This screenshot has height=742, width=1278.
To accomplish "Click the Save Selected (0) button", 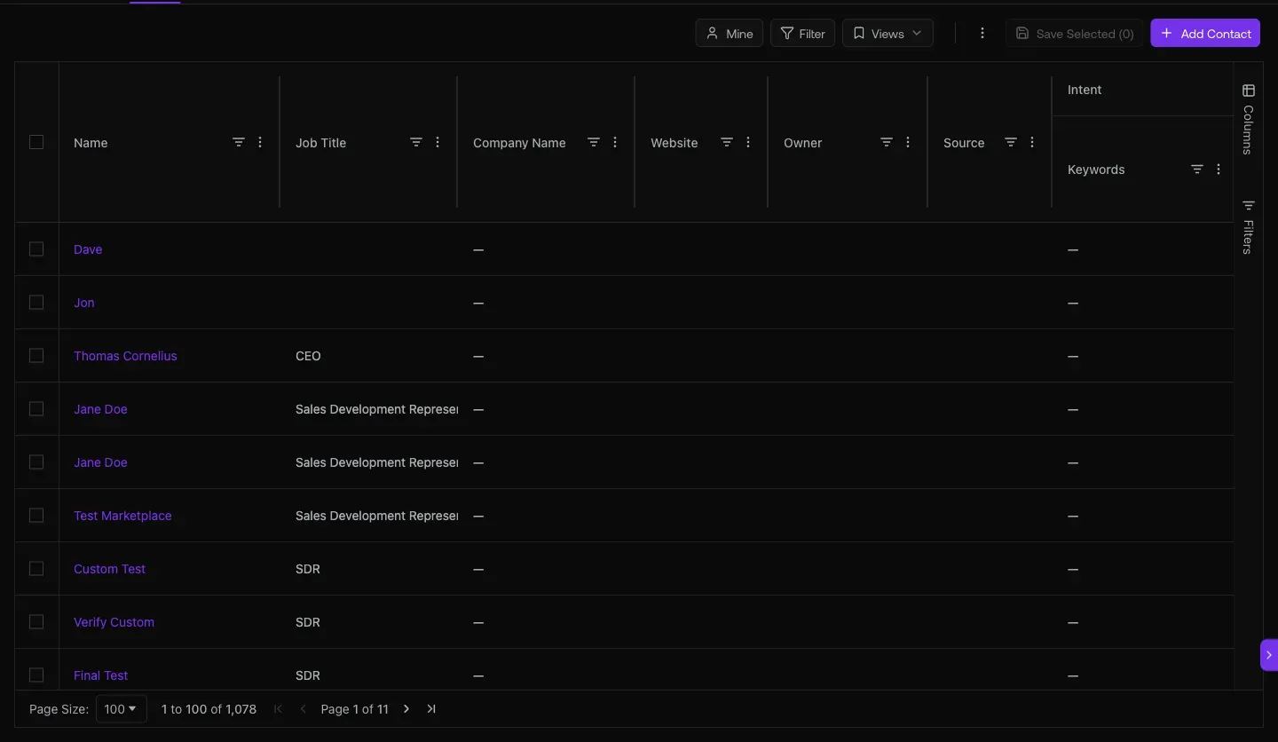I will pos(1074,33).
